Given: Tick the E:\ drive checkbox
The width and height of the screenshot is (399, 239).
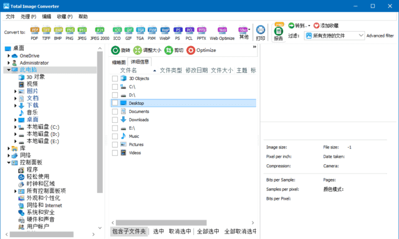Looking at the screenshot, I should coord(115,128).
